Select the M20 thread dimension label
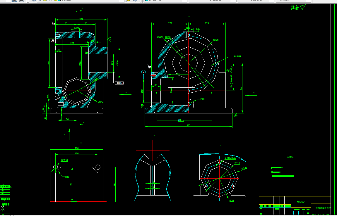337x216 pixels. click(x=76, y=28)
